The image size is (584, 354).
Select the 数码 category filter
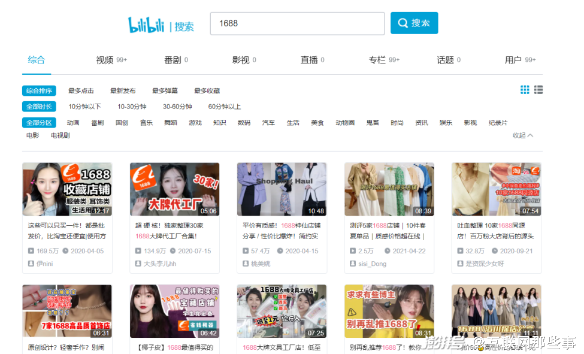tap(244, 122)
